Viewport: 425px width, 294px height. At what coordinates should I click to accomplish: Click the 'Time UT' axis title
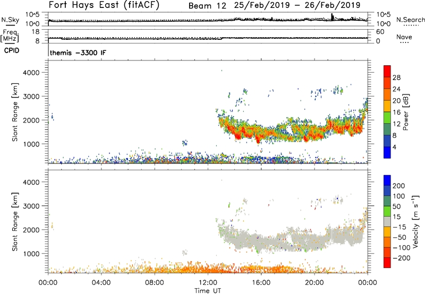click(x=208, y=291)
